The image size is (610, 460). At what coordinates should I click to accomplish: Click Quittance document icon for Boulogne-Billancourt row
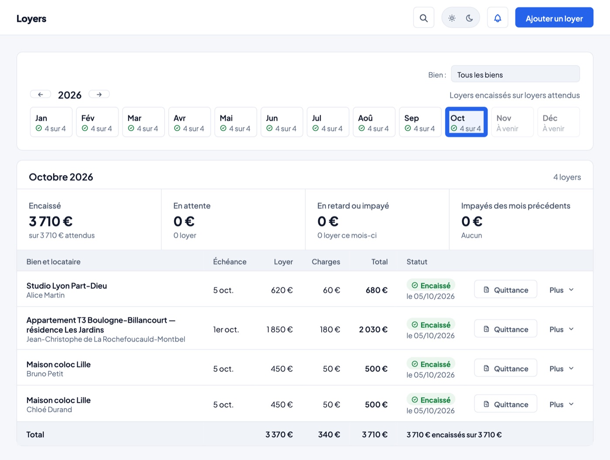(x=486, y=329)
